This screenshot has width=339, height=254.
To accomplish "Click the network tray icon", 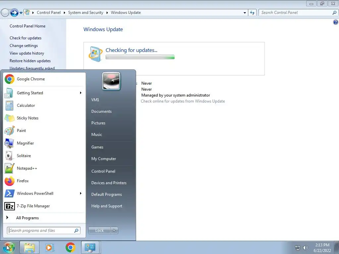I will (x=298, y=248).
